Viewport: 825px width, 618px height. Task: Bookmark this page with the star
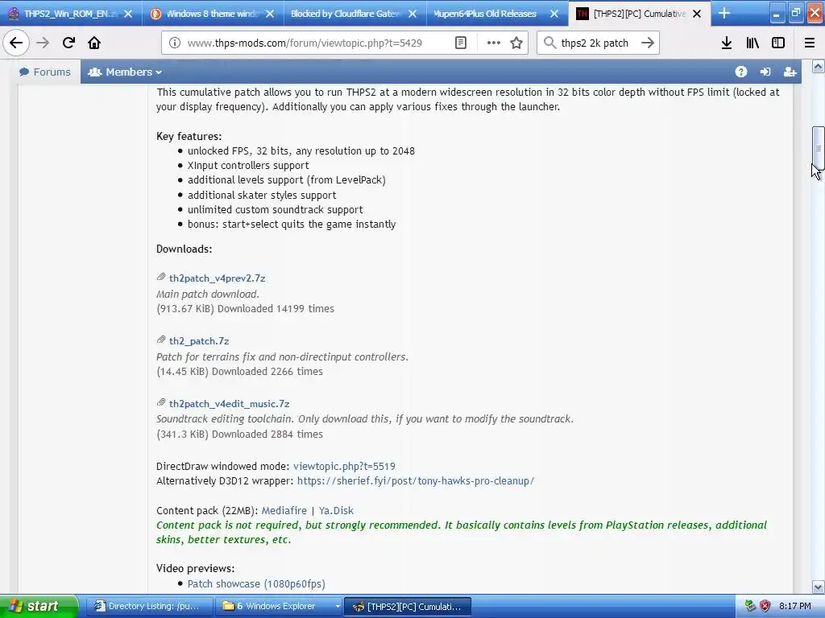click(x=516, y=43)
